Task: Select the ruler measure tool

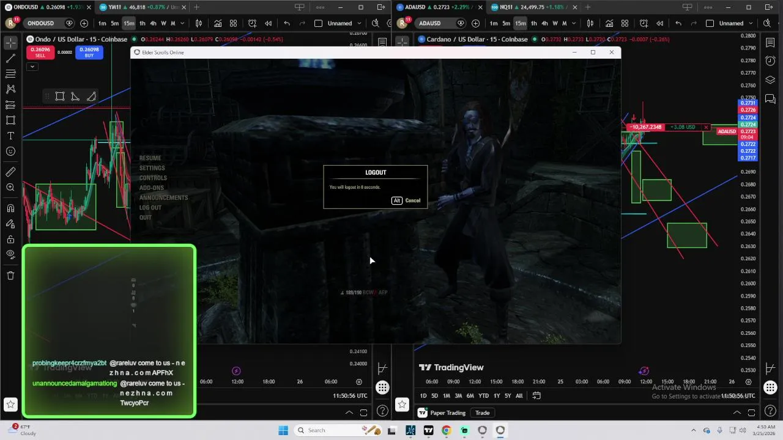Action: coord(10,172)
